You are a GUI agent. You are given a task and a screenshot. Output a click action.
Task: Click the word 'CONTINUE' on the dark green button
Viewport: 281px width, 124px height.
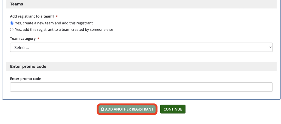pyautogui.click(x=173, y=109)
